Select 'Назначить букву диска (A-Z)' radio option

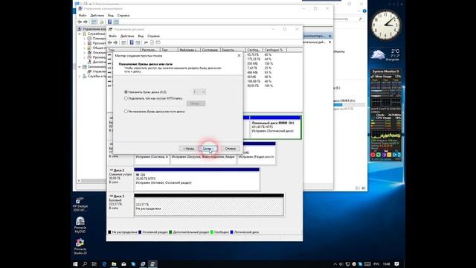pos(126,92)
